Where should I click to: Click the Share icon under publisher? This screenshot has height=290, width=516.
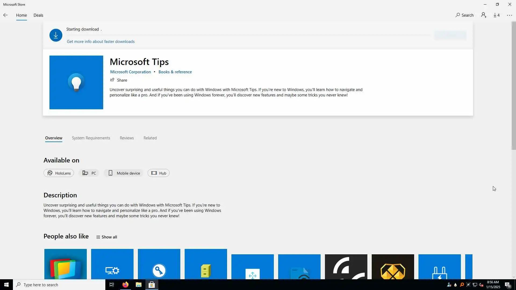pos(112,80)
